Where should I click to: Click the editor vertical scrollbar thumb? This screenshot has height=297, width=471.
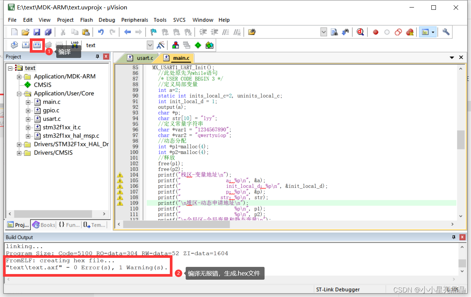tap(460, 140)
